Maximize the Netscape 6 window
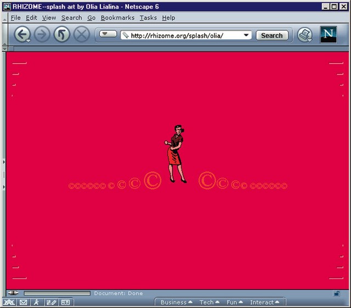Screen dimensions: 351x308 pyautogui.click(x=334, y=7)
